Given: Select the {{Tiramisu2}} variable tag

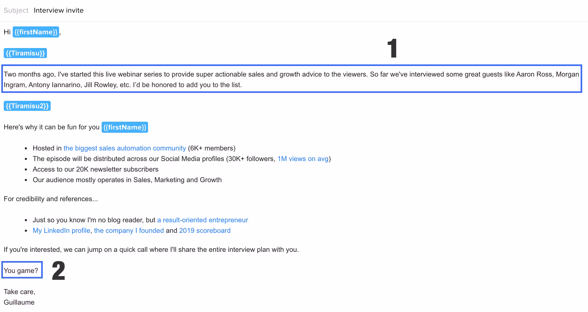Looking at the screenshot, I should (x=27, y=106).
